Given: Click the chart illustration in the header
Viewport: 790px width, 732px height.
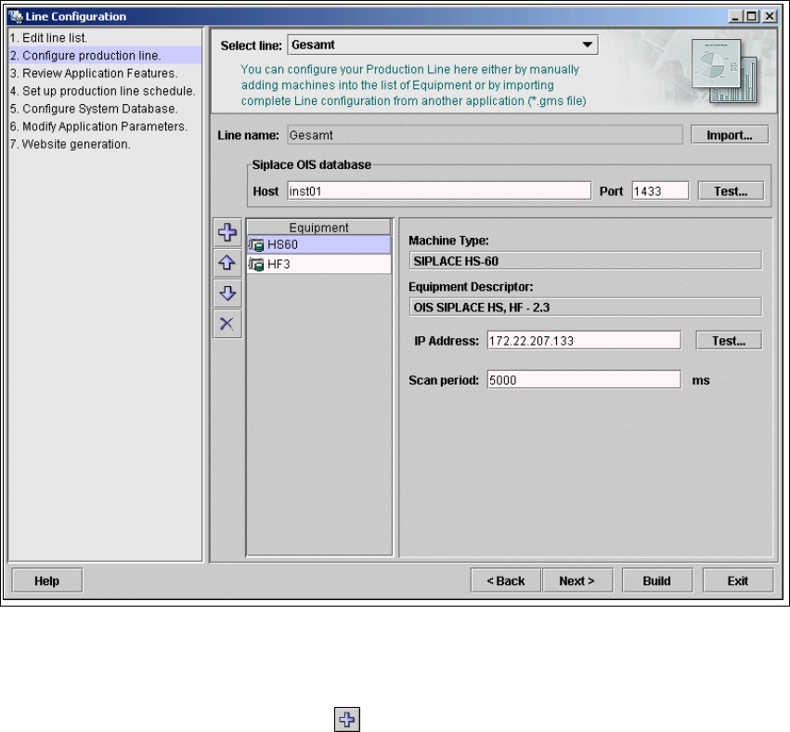Looking at the screenshot, I should click(x=724, y=72).
